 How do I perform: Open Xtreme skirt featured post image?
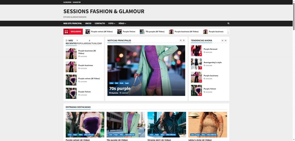[167, 124]
